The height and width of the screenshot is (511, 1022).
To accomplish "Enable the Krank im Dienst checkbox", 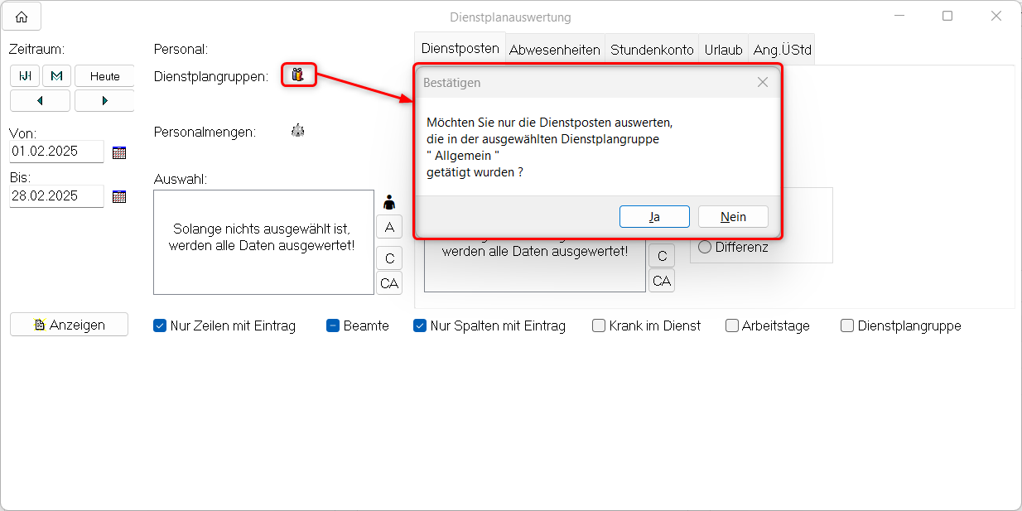I will [x=599, y=326].
